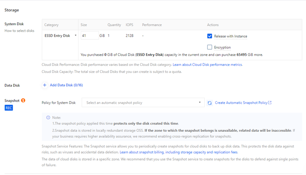Open Learn about Cloud Disk performance metrics
The height and width of the screenshot is (175, 306).
coord(208,65)
